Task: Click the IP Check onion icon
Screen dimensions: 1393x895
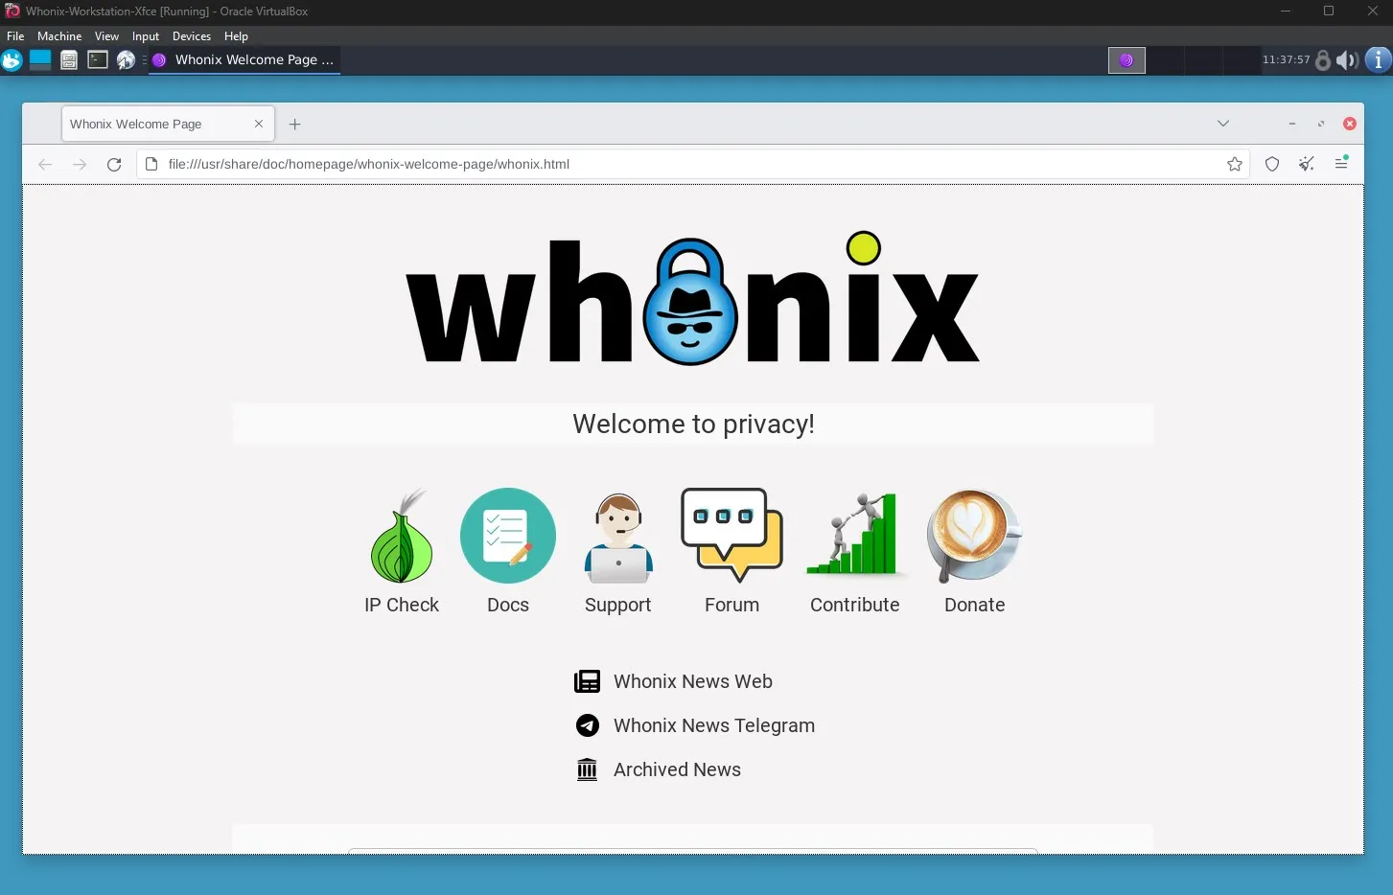Action: pyautogui.click(x=401, y=537)
